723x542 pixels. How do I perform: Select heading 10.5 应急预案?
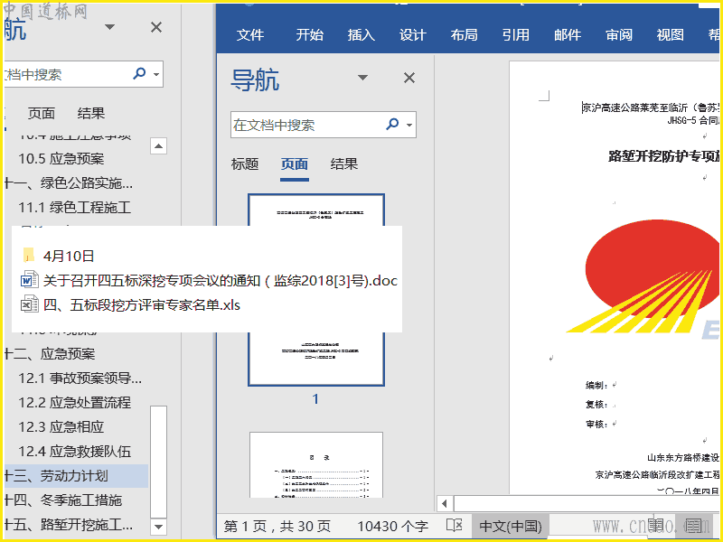(61, 159)
